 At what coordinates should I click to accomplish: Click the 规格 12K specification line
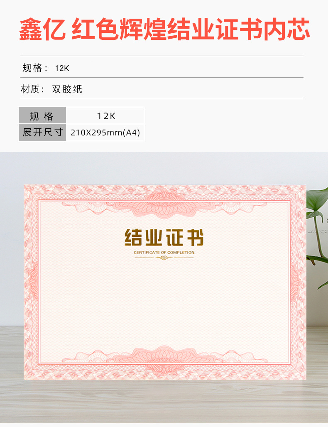pos(46,68)
